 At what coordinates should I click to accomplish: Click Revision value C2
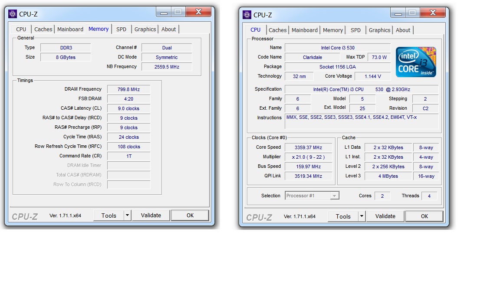click(425, 109)
